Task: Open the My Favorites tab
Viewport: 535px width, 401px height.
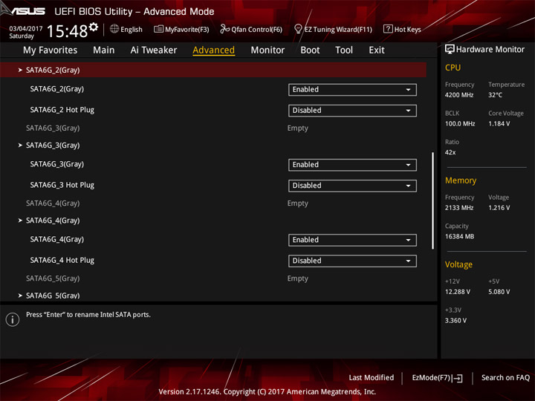Action: pyautogui.click(x=51, y=50)
